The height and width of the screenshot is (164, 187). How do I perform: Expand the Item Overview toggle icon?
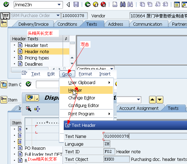(x=4, y=84)
